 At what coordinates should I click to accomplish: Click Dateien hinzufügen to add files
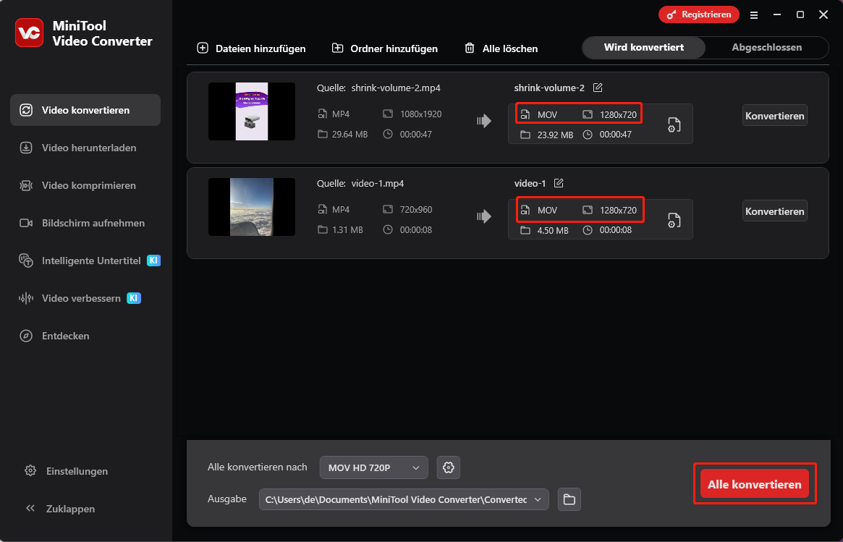tap(251, 48)
